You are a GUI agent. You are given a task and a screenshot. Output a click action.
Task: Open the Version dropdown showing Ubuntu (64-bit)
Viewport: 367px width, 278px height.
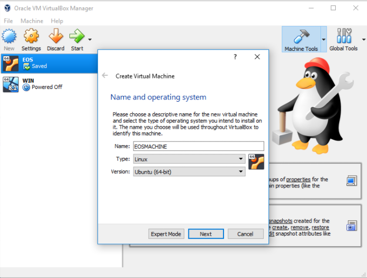(x=189, y=172)
